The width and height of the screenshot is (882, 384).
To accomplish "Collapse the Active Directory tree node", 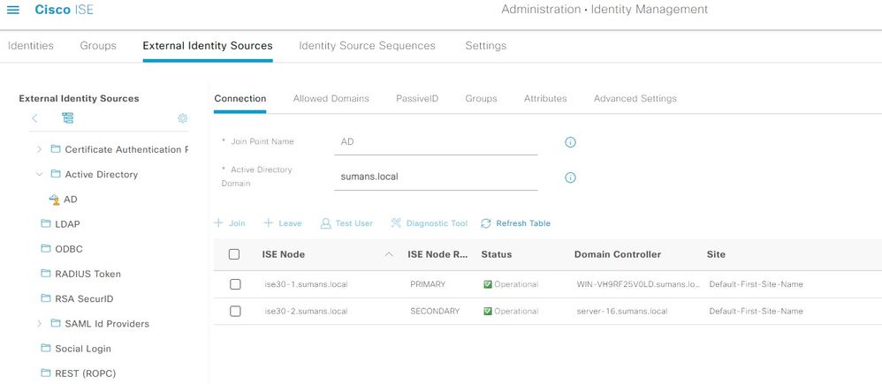I will point(39,174).
